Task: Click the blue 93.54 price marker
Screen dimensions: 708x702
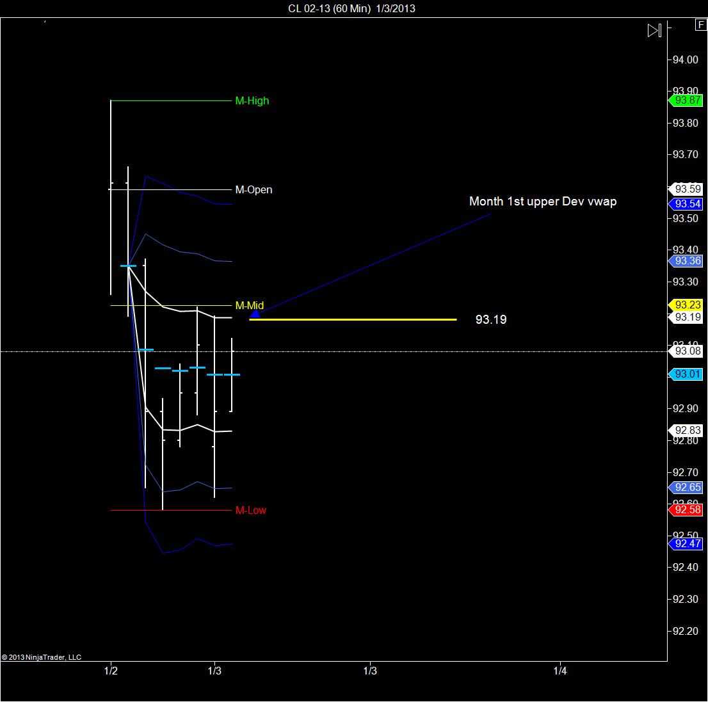Action: click(686, 203)
